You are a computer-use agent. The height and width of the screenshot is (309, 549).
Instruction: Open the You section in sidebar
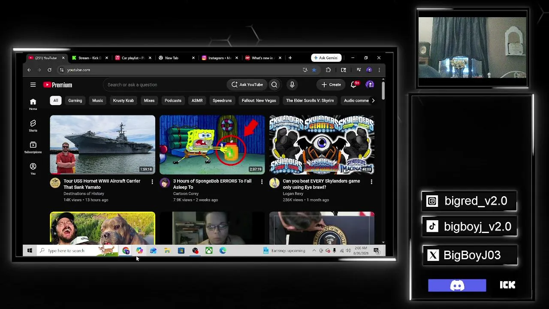[33, 169]
